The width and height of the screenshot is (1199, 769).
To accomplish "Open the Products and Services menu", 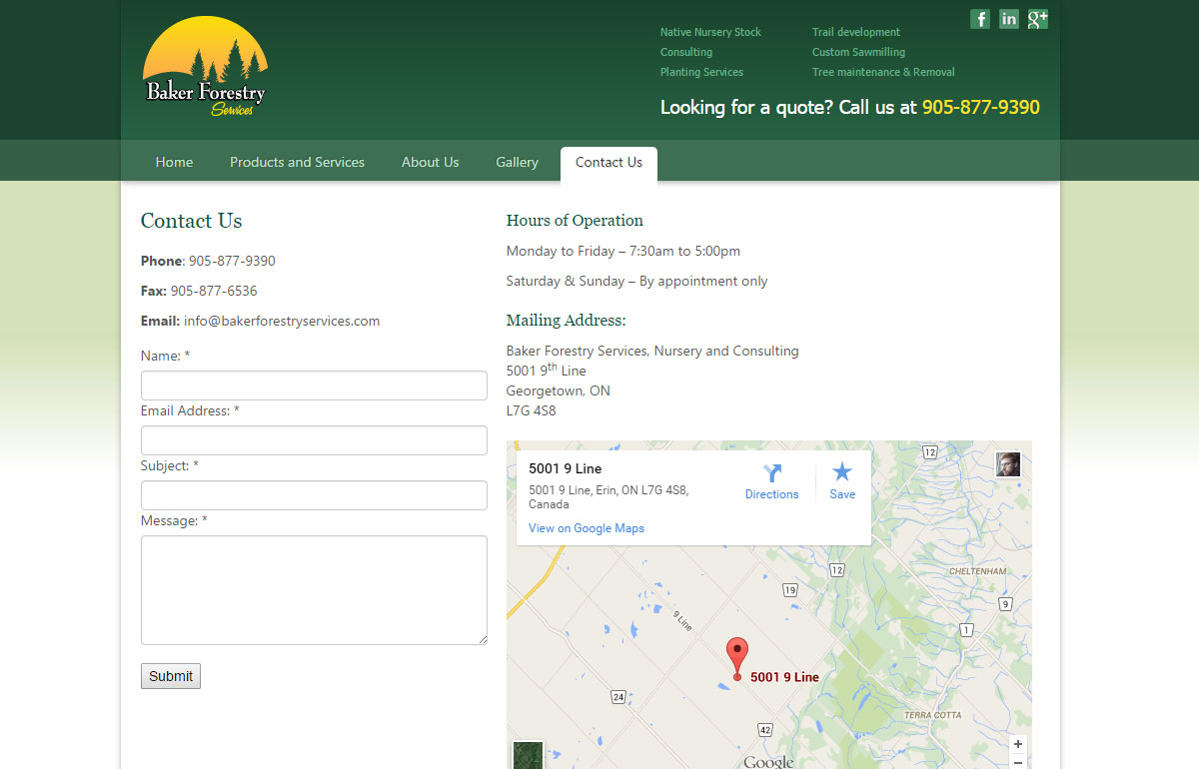I will pos(297,162).
